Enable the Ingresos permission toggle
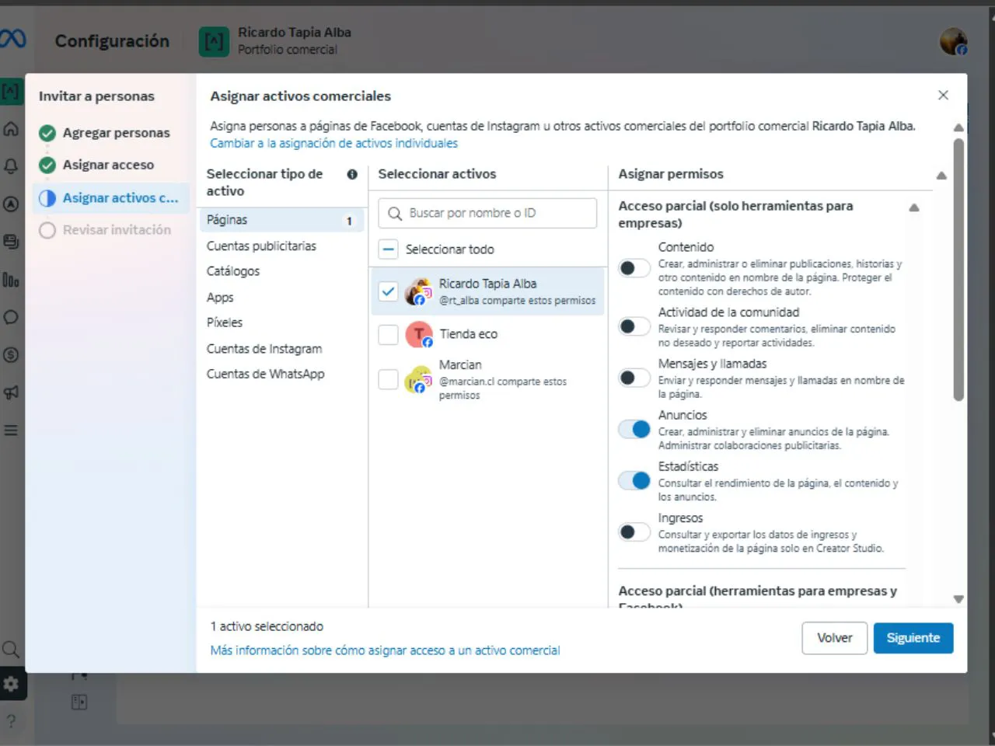This screenshot has width=995, height=746. [634, 532]
